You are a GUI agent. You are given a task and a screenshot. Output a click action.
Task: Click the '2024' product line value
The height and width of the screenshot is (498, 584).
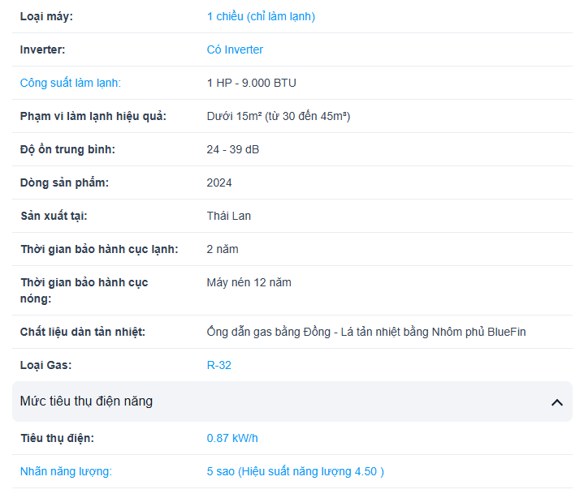pos(219,182)
